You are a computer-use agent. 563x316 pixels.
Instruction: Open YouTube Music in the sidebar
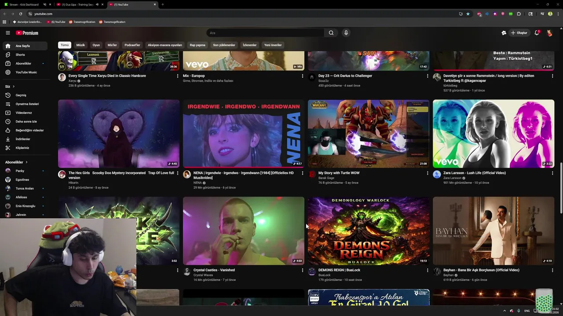point(25,72)
